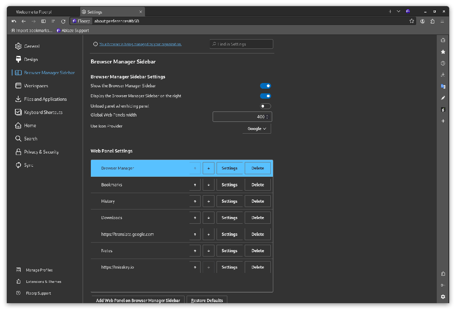Image resolution: width=456 pixels, height=311 pixels.
Task: Open the Use Icon Provider Google dropdown
Action: pyautogui.click(x=257, y=129)
